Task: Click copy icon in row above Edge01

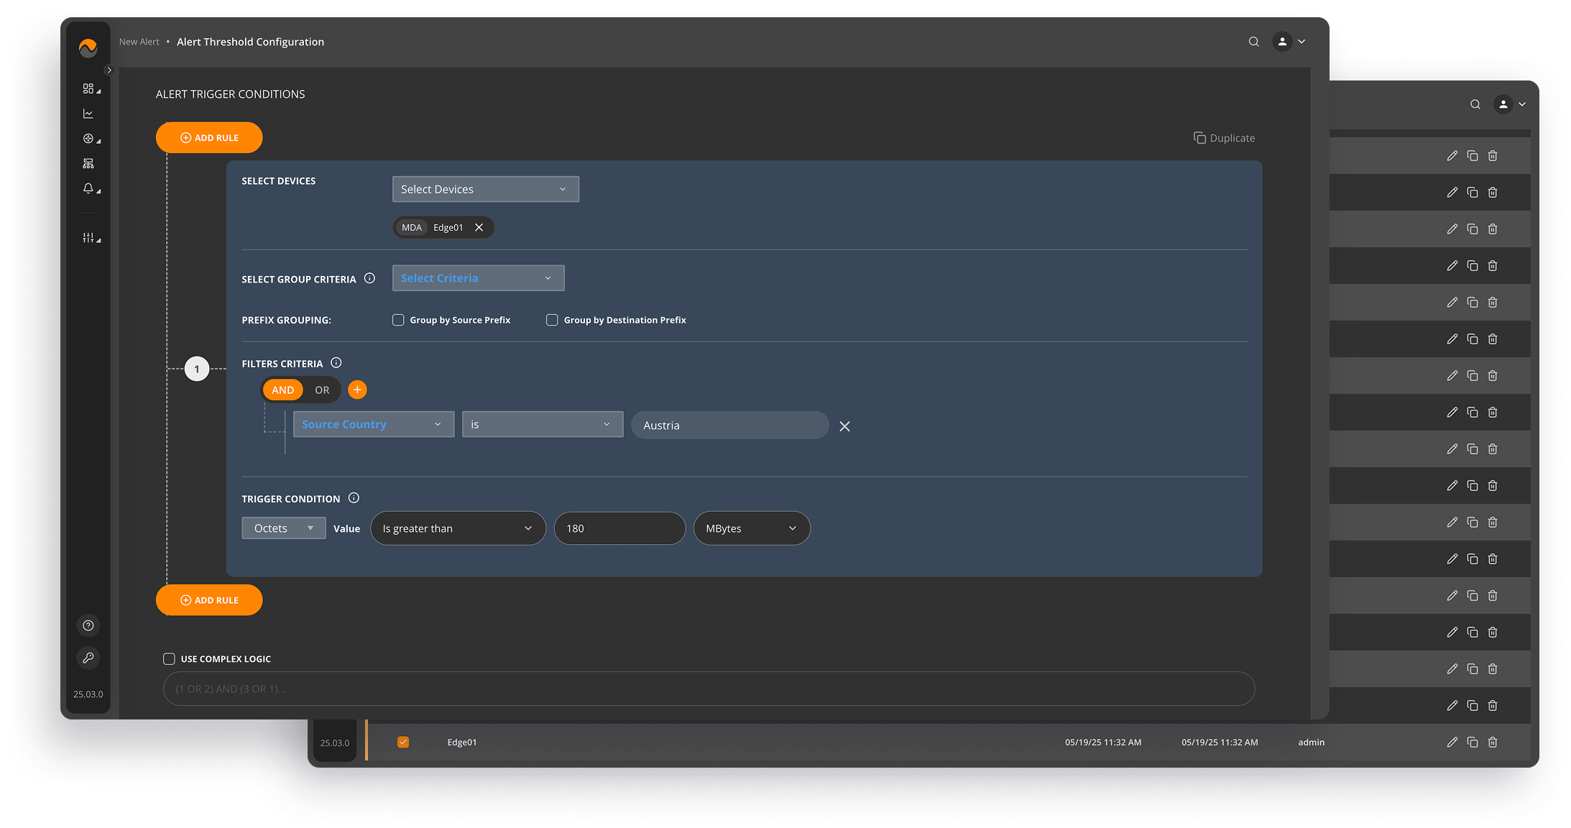Action: pyautogui.click(x=1473, y=705)
